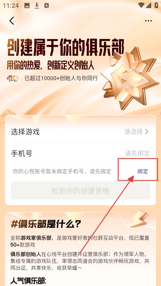Viewport: 161px width, 286px height.
Task: Tap the battery indicator icon
Action: tap(156, 5)
